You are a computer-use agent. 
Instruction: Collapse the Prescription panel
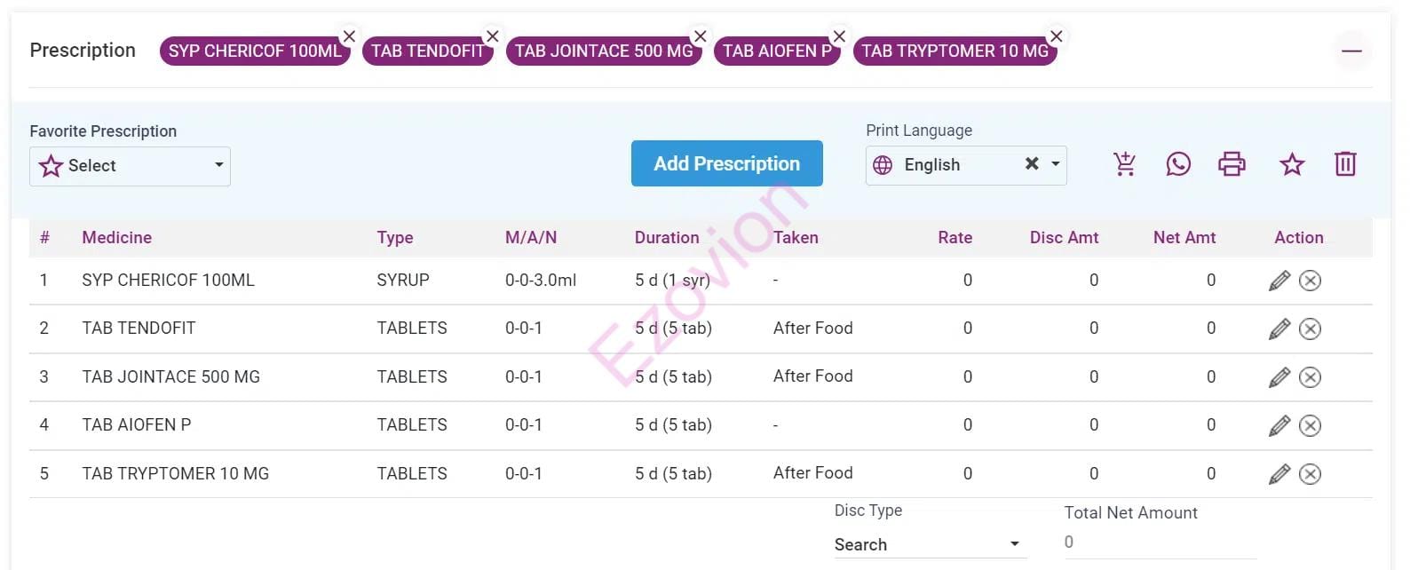(1351, 51)
